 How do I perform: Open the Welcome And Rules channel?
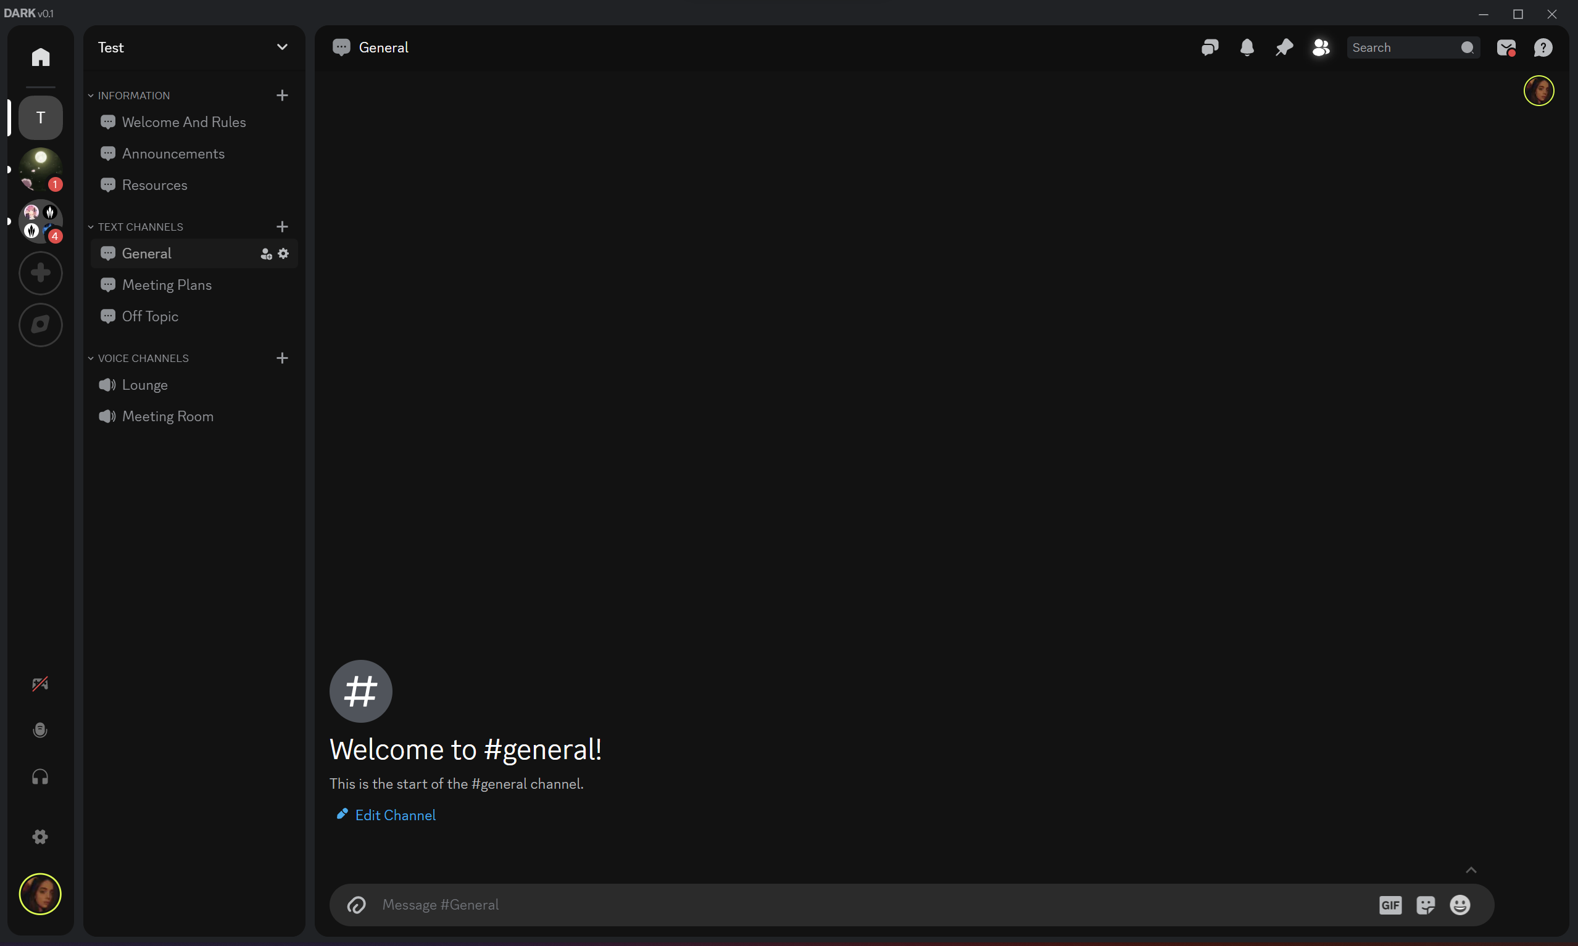[194, 121]
